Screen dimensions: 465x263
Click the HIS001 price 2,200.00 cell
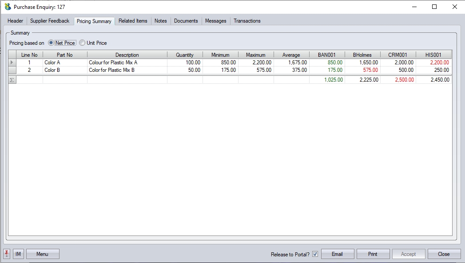(434, 63)
